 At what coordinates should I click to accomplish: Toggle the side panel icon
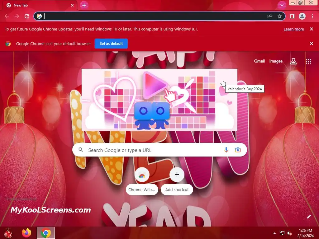[292, 16]
